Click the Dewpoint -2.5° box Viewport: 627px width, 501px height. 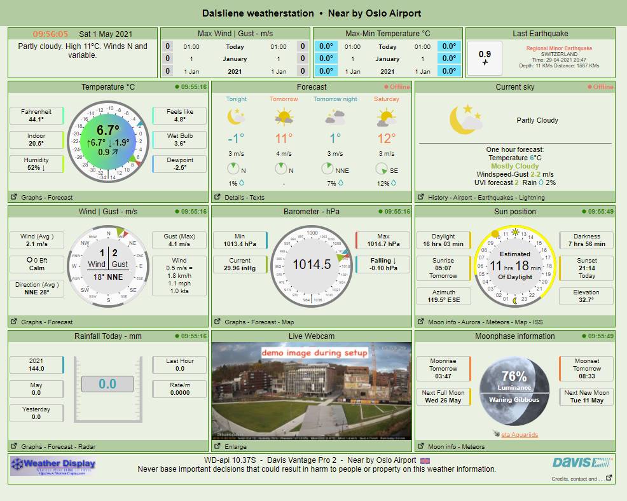click(x=179, y=164)
